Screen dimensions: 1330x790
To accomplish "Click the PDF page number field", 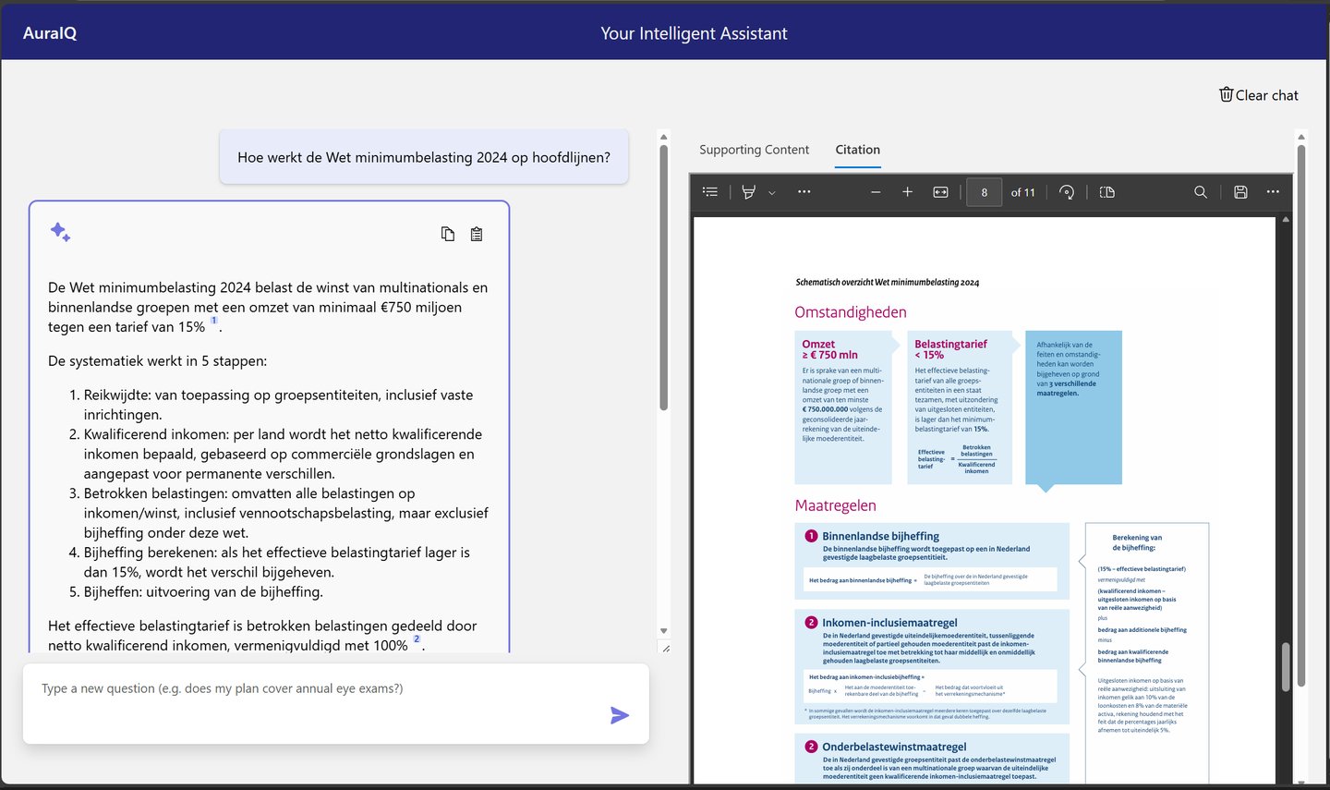I will coord(985,192).
